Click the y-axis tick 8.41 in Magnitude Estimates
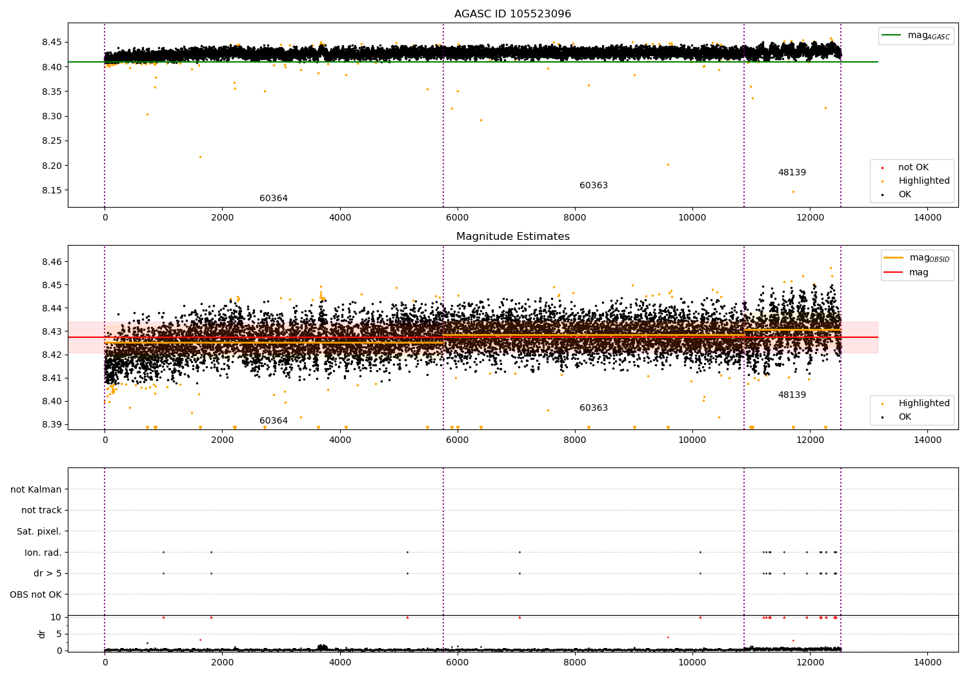 pyautogui.click(x=52, y=378)
